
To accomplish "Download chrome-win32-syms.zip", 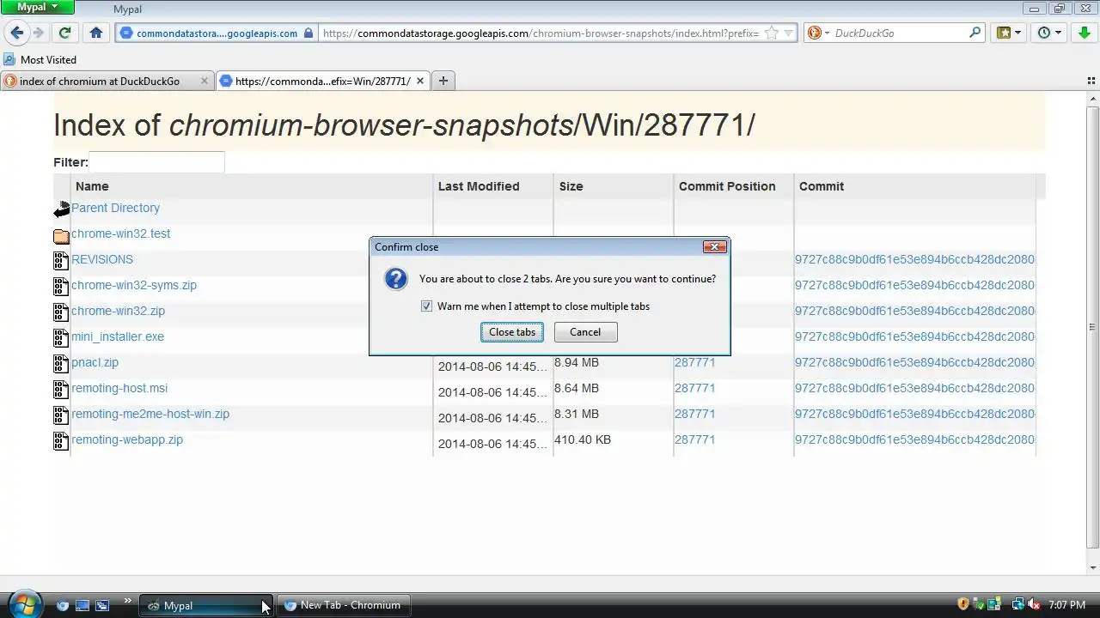I will 134,285.
